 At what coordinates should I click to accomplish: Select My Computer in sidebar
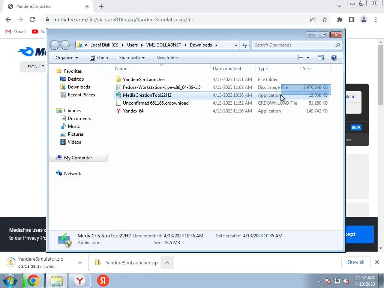(78, 158)
